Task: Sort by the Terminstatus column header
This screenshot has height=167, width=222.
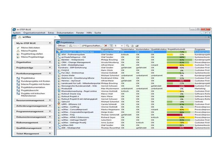Action: point(128,49)
